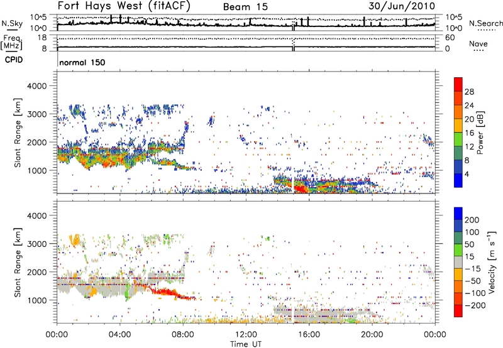
Task: Click the '3000' tick in velocity panel
Action: (x=37, y=244)
